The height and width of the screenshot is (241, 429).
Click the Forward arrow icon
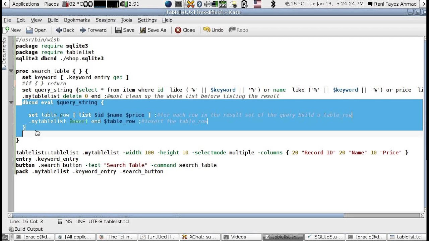[x=83, y=30]
